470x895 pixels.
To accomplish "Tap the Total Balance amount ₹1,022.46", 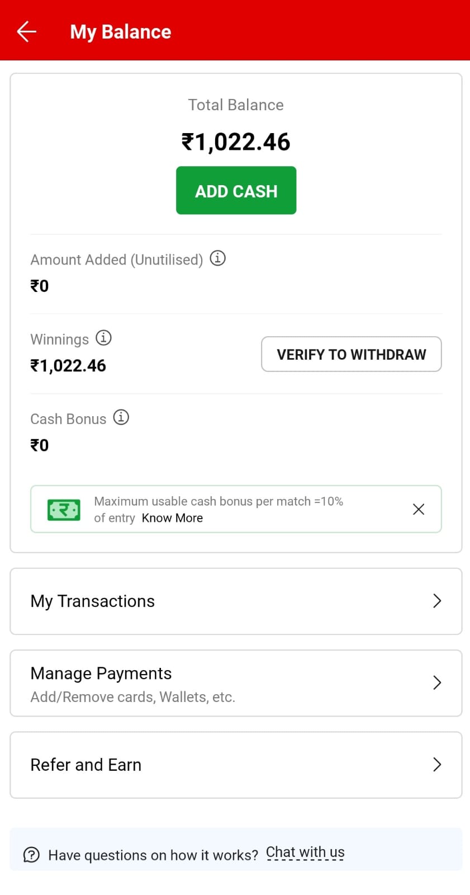I will [x=236, y=142].
